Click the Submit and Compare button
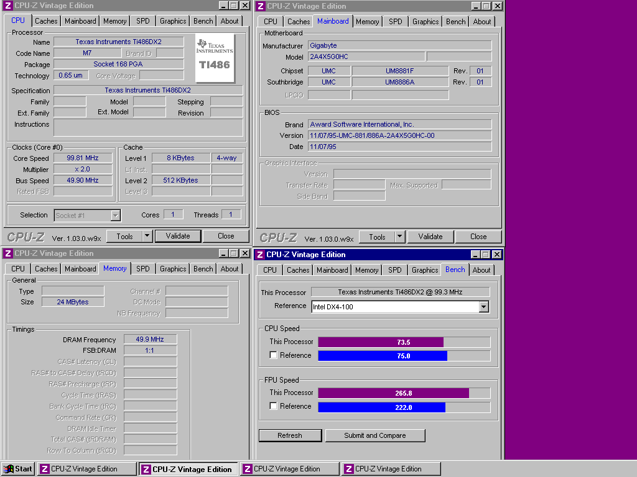 (375, 435)
